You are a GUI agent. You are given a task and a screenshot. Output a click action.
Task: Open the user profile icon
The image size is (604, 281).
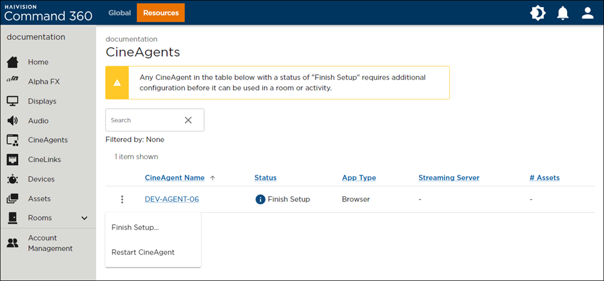point(588,13)
